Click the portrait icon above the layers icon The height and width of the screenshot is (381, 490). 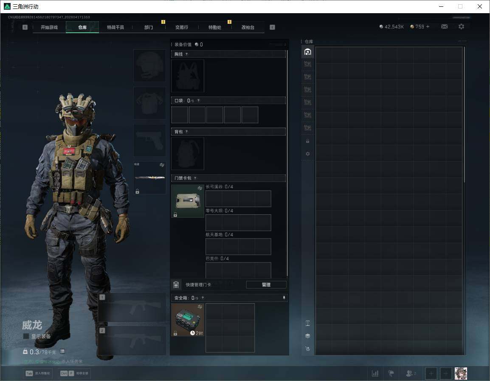[x=307, y=323]
